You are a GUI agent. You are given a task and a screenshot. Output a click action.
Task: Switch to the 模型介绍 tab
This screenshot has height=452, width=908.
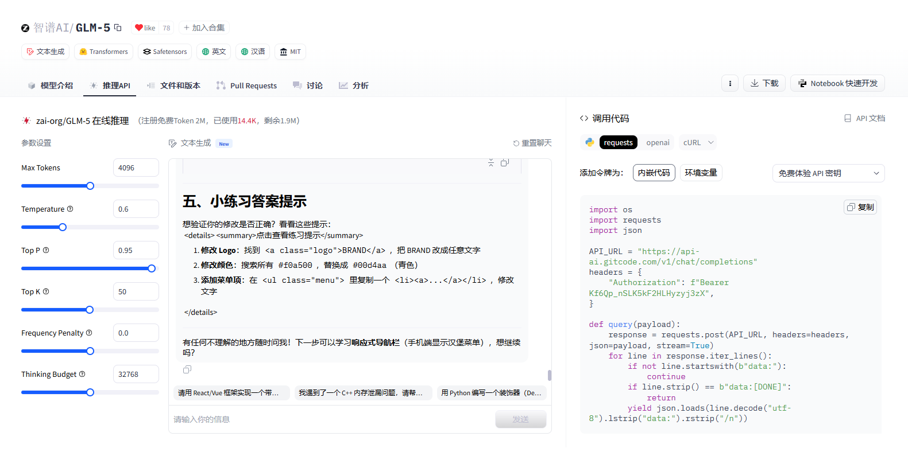click(x=51, y=85)
